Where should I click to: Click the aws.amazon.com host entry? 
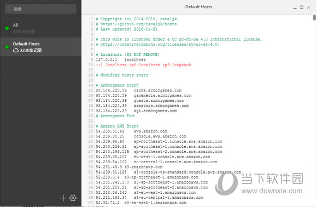132,131
